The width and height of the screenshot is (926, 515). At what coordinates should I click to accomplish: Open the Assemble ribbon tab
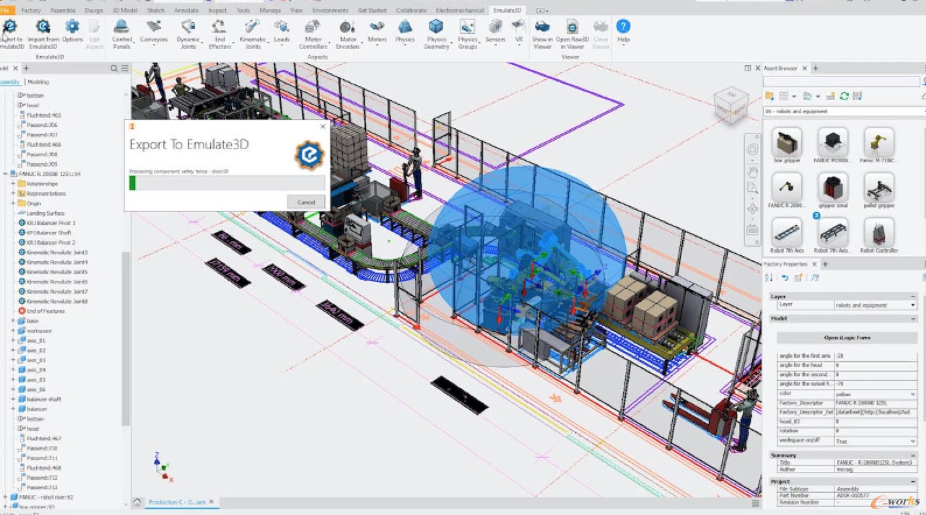[63, 10]
